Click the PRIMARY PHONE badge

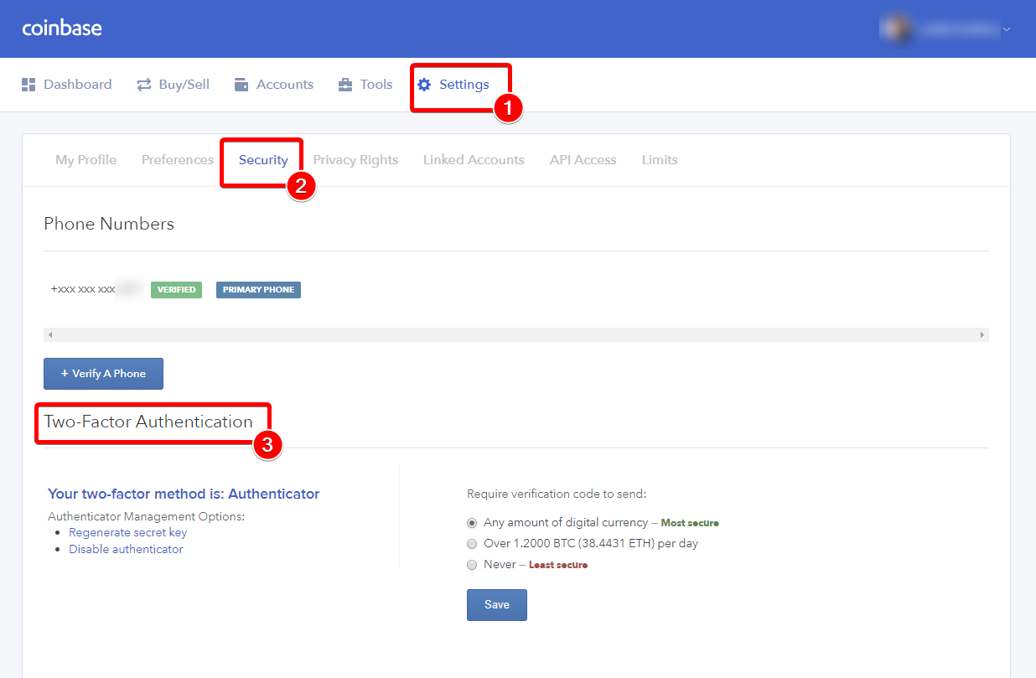[258, 290]
